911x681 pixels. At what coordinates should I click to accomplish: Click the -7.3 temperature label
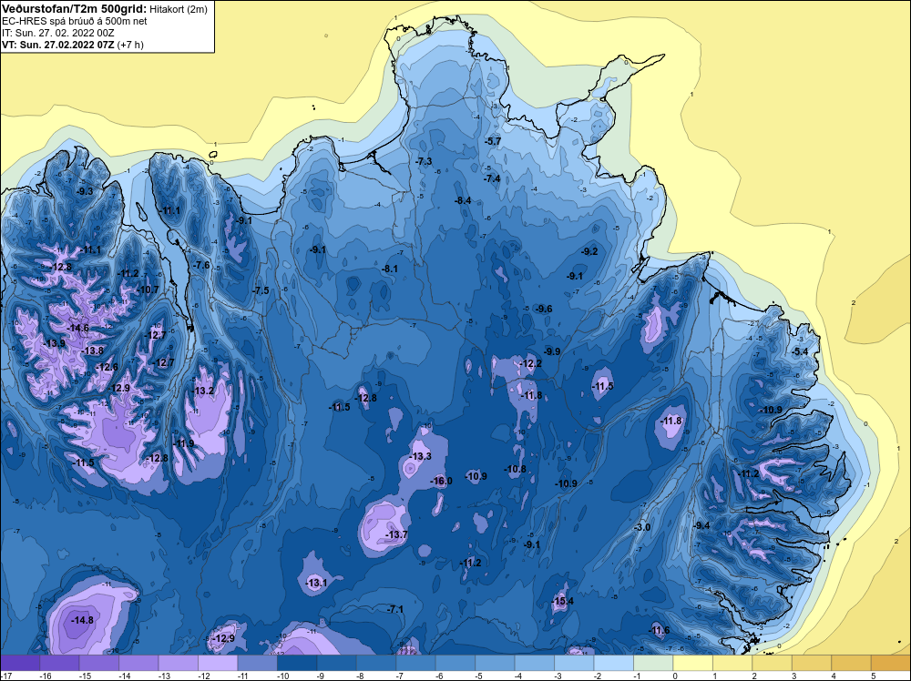(x=425, y=161)
